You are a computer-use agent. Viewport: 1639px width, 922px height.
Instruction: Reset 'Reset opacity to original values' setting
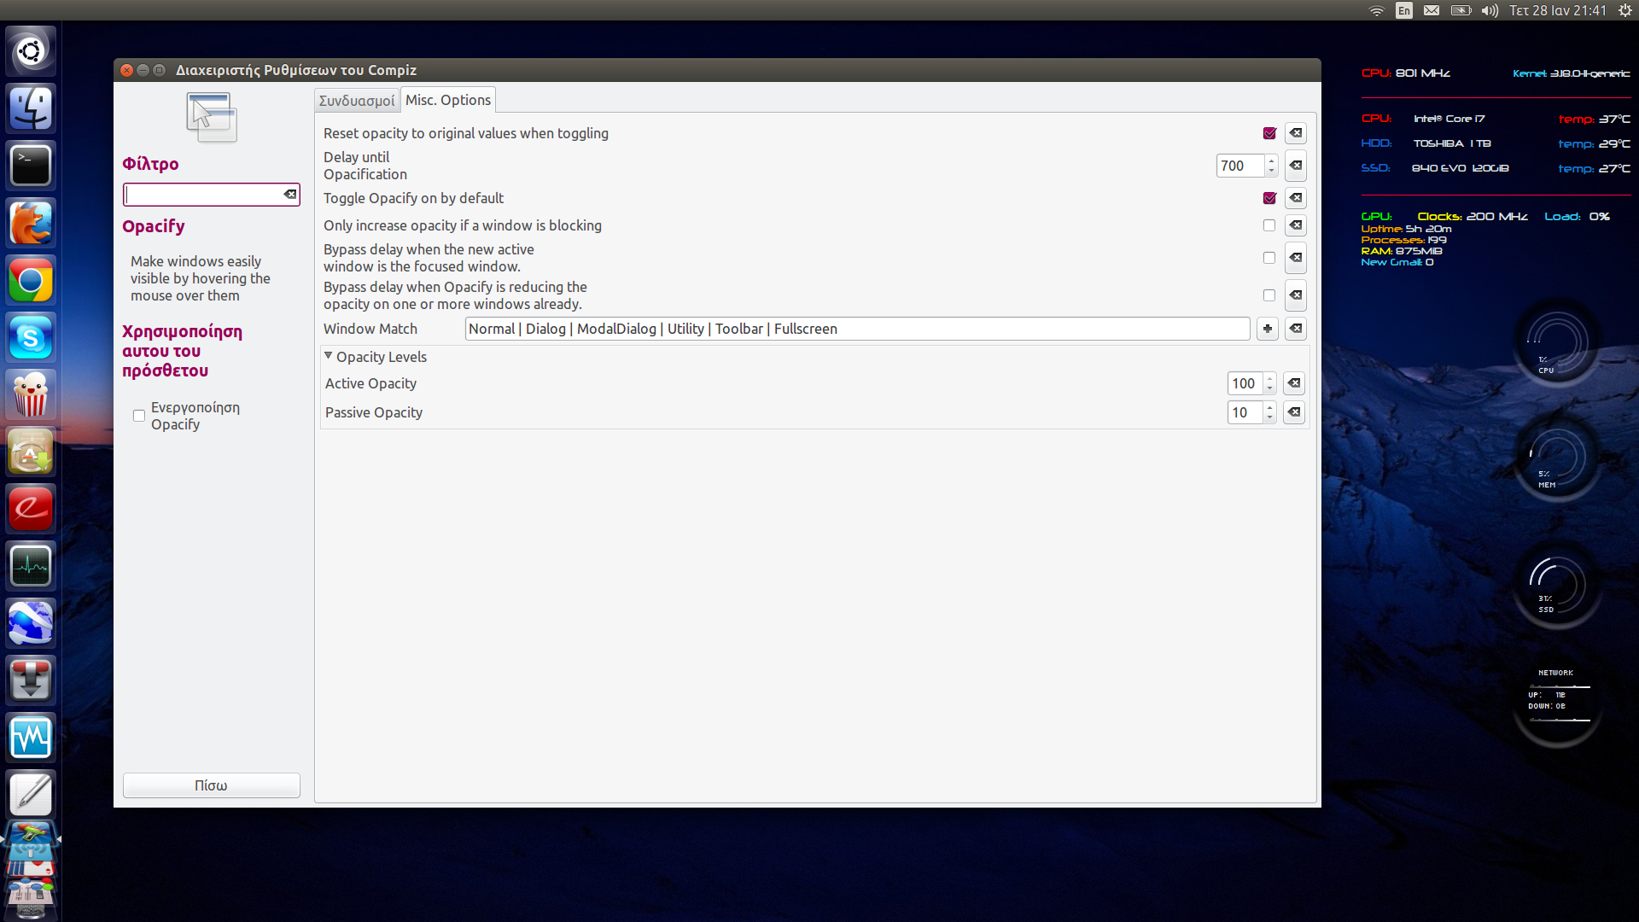pos(1296,133)
